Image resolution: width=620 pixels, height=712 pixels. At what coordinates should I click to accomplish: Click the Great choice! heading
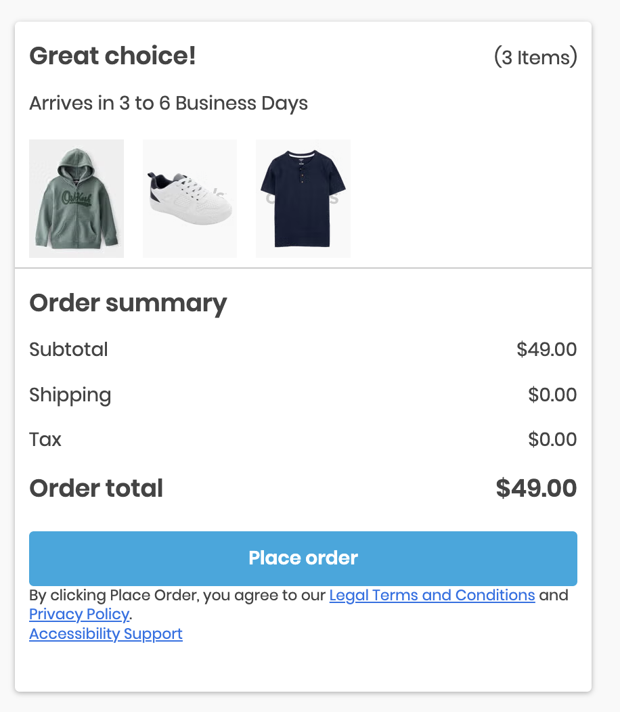(112, 56)
